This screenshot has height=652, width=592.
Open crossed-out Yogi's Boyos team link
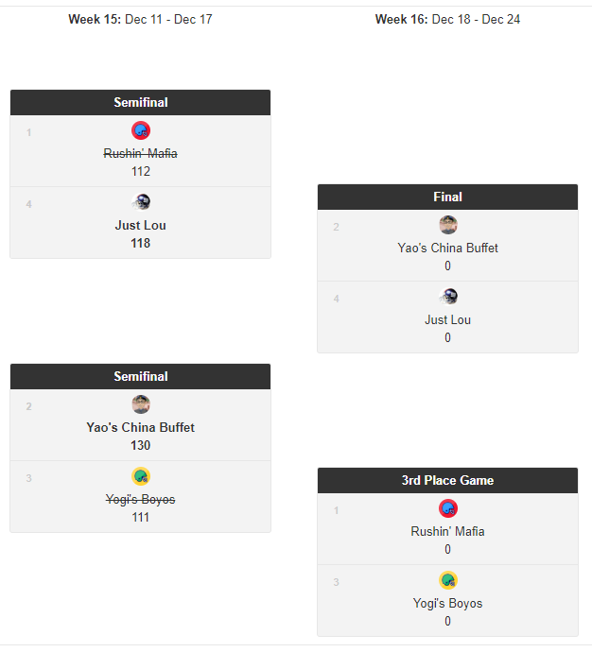141,499
